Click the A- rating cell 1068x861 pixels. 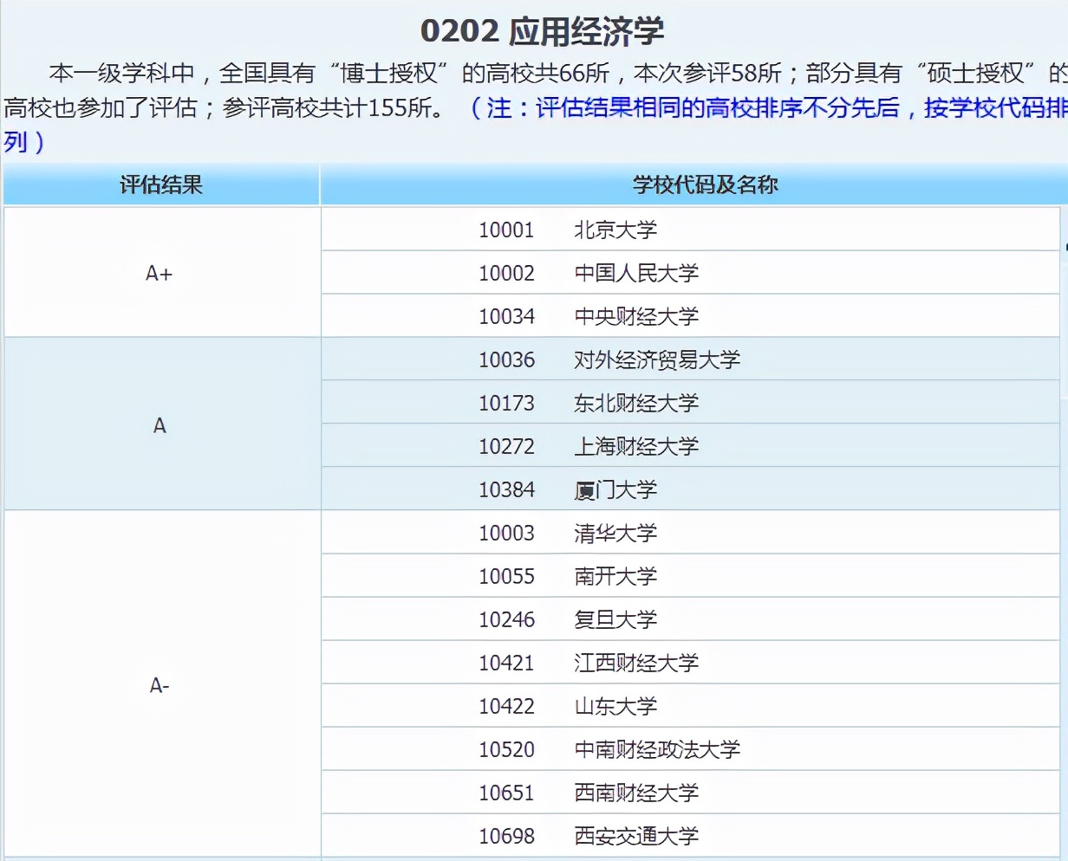point(160,683)
